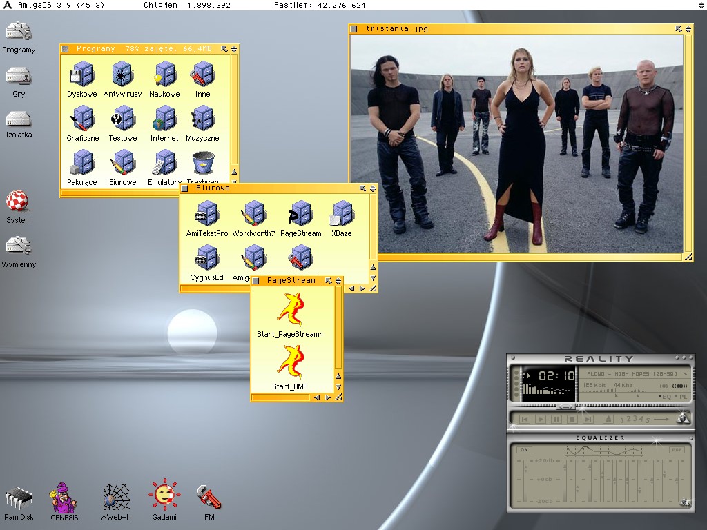Toggle the PL playlist indicator in Reality

pos(681,397)
